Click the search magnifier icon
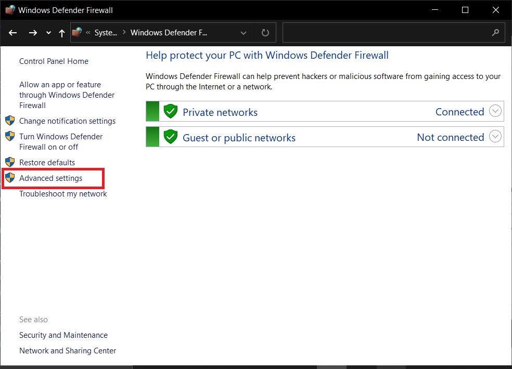This screenshot has width=512, height=369. tap(495, 33)
